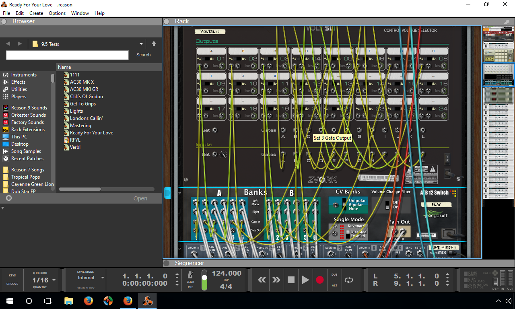Open the Edit menu

click(x=20, y=13)
